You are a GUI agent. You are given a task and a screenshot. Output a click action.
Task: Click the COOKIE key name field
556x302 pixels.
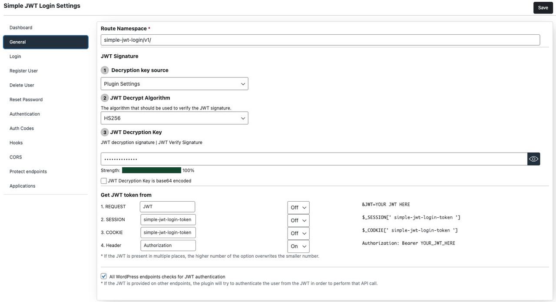pos(168,232)
